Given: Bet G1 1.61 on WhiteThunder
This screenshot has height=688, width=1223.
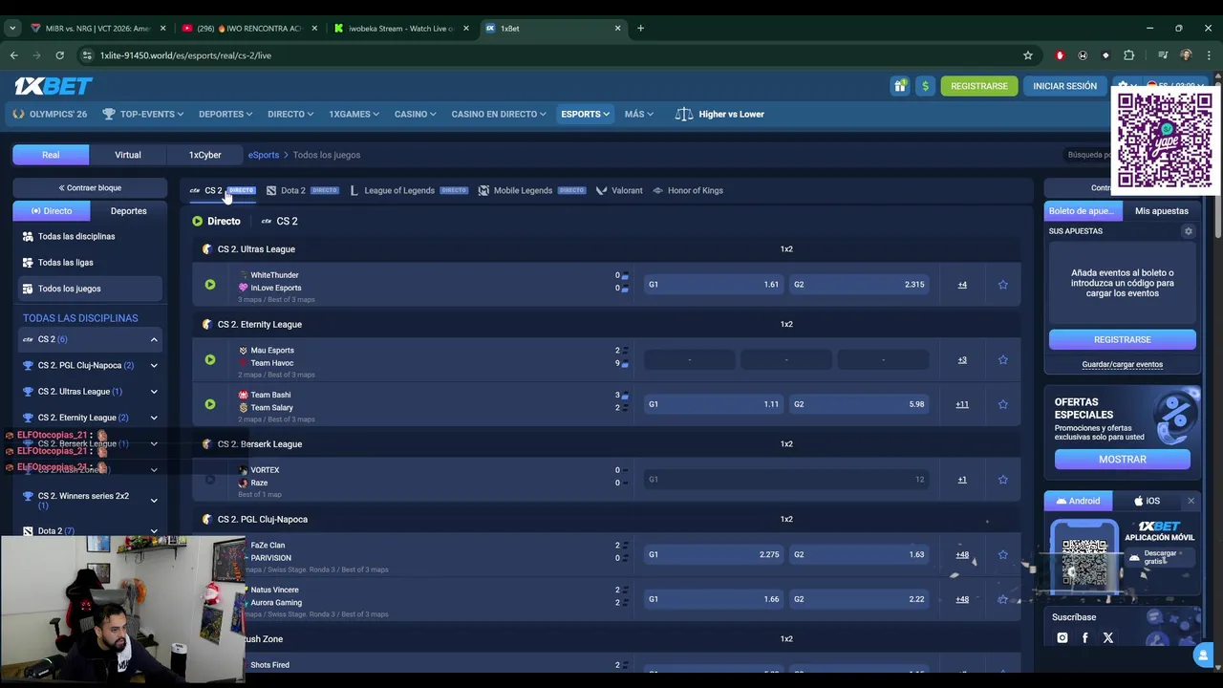Looking at the screenshot, I should point(714,285).
